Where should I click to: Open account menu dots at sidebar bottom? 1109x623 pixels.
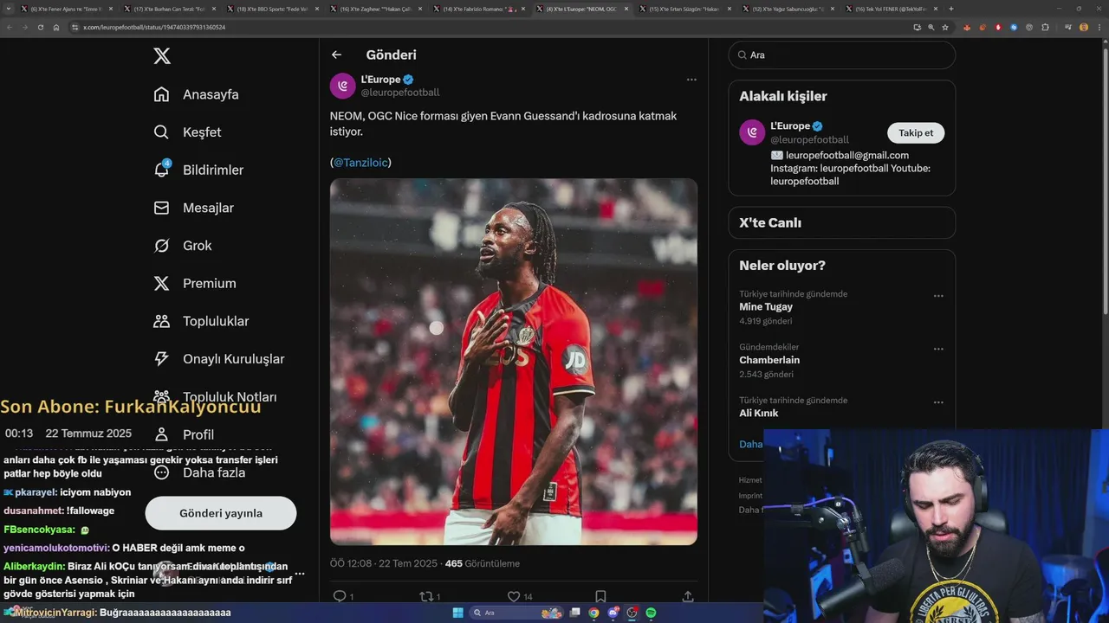(x=300, y=574)
